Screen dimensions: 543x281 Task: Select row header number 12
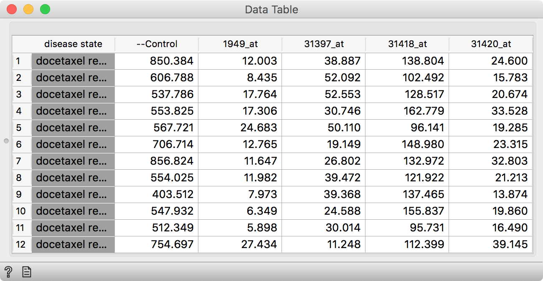point(22,244)
